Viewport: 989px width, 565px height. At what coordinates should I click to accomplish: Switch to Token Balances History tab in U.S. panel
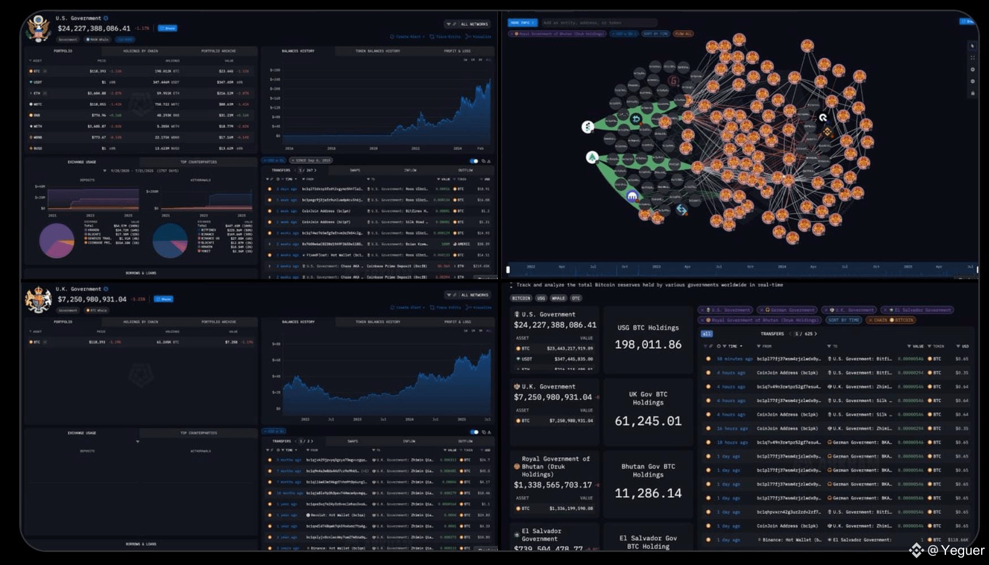click(377, 51)
